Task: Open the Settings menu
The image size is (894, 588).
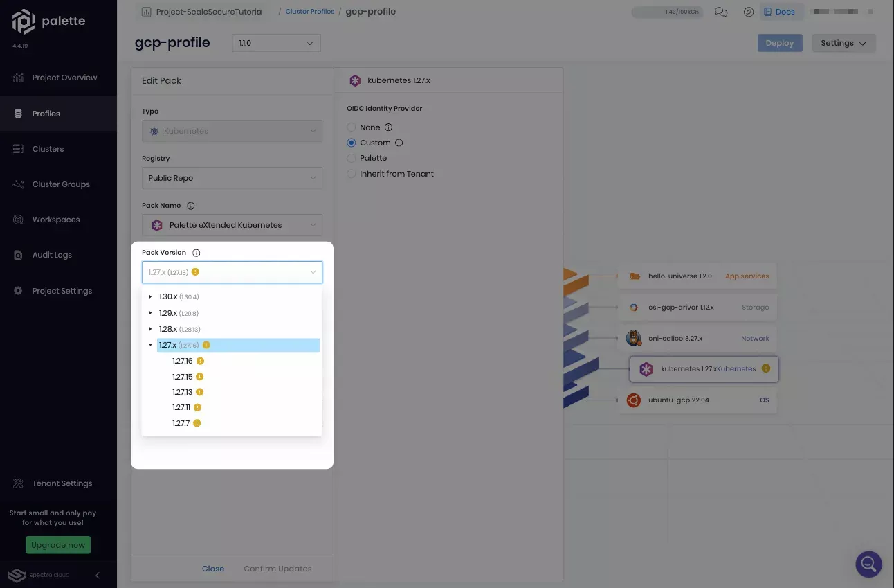Action: coord(843,42)
